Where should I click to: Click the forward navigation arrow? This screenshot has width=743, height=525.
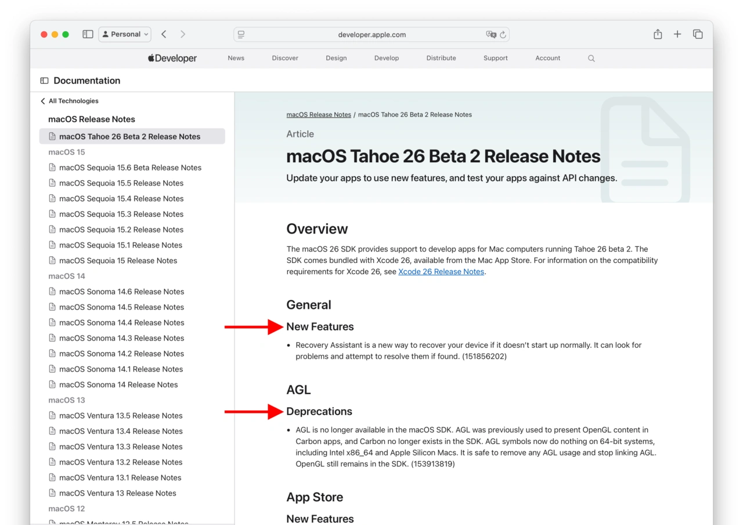183,34
